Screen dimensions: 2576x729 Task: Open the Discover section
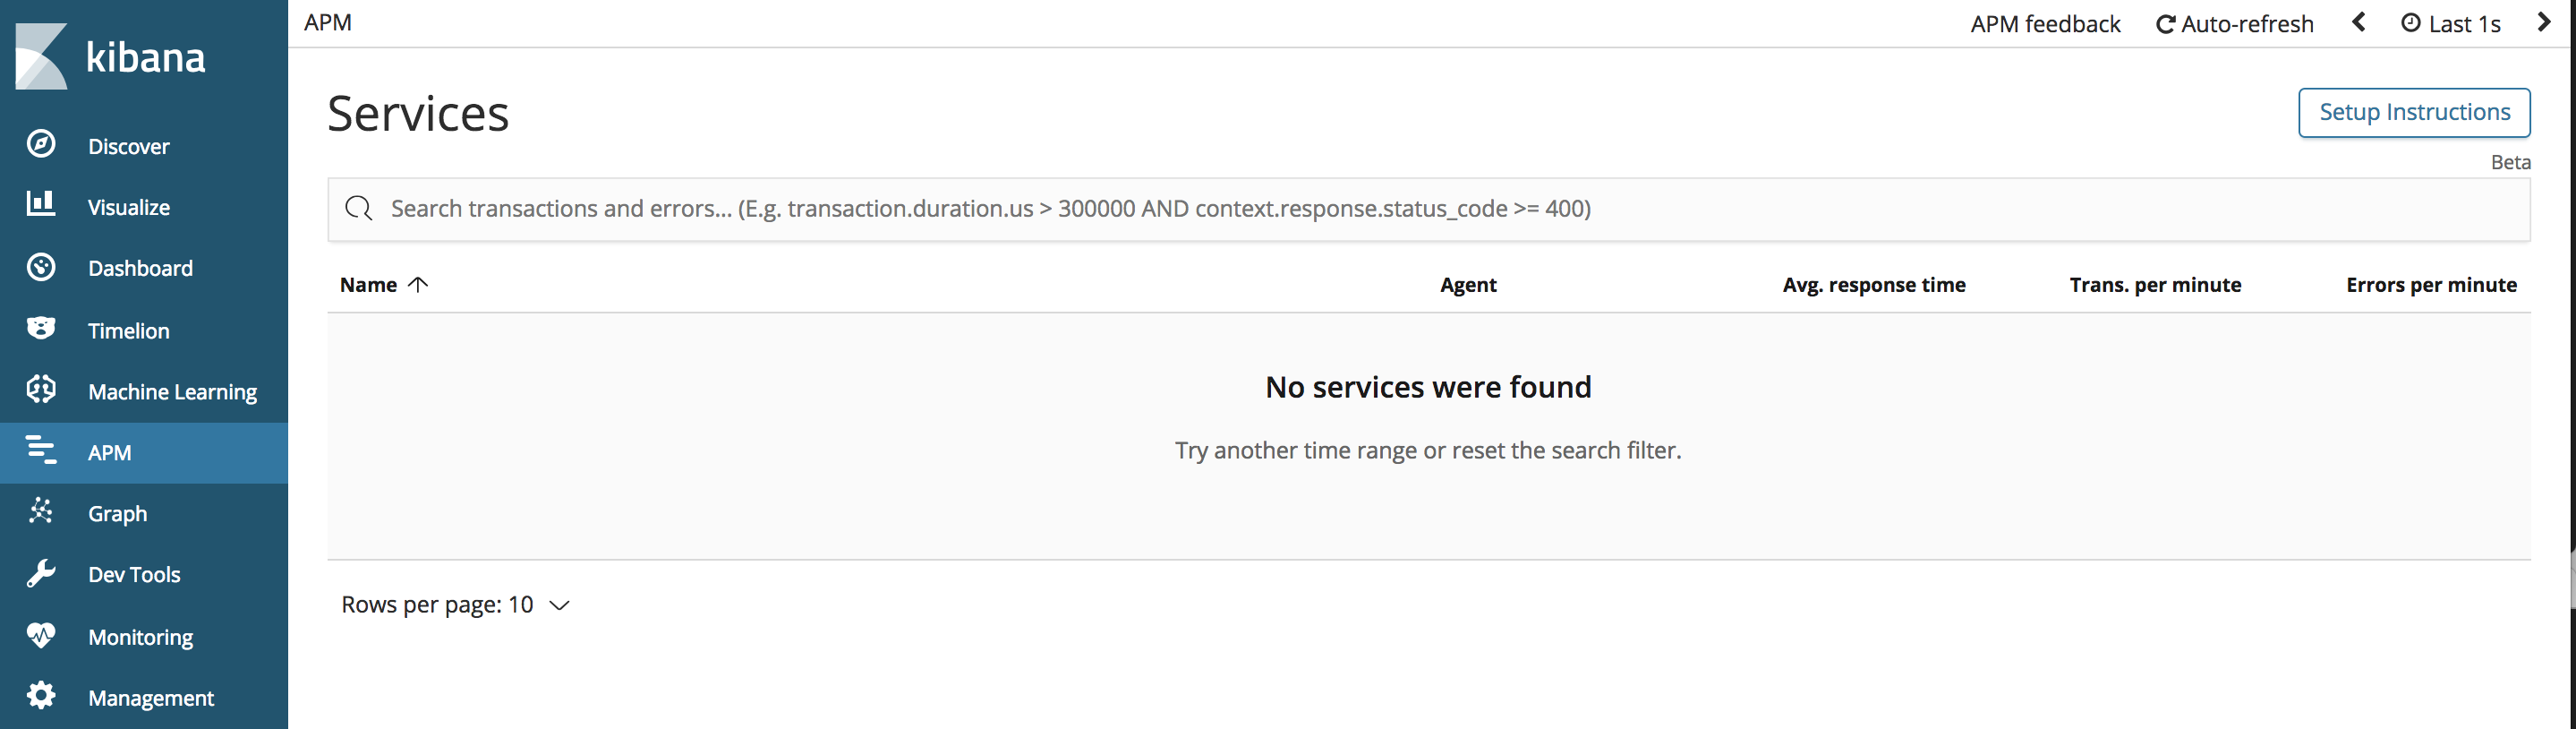[128, 145]
